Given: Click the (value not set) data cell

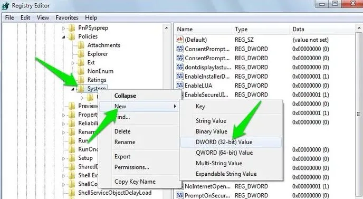Looking at the screenshot, I should (x=310, y=40).
